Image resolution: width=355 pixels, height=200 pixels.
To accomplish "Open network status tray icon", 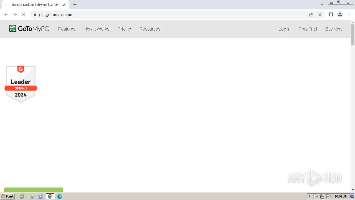I will pos(322,196).
